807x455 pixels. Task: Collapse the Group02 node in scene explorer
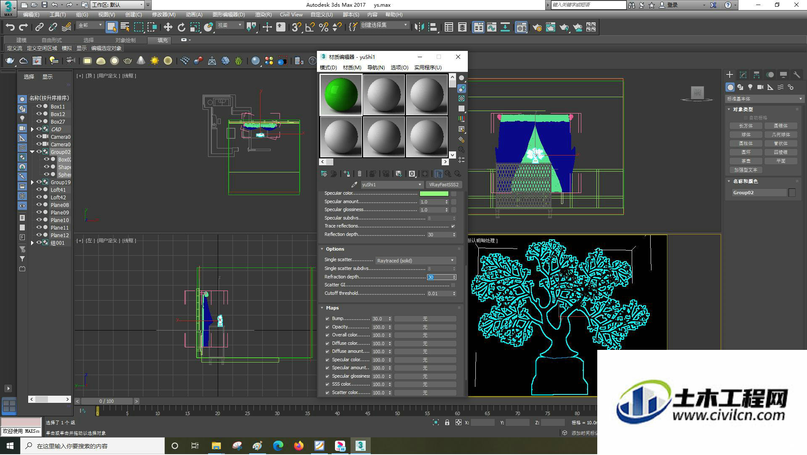[32, 152]
